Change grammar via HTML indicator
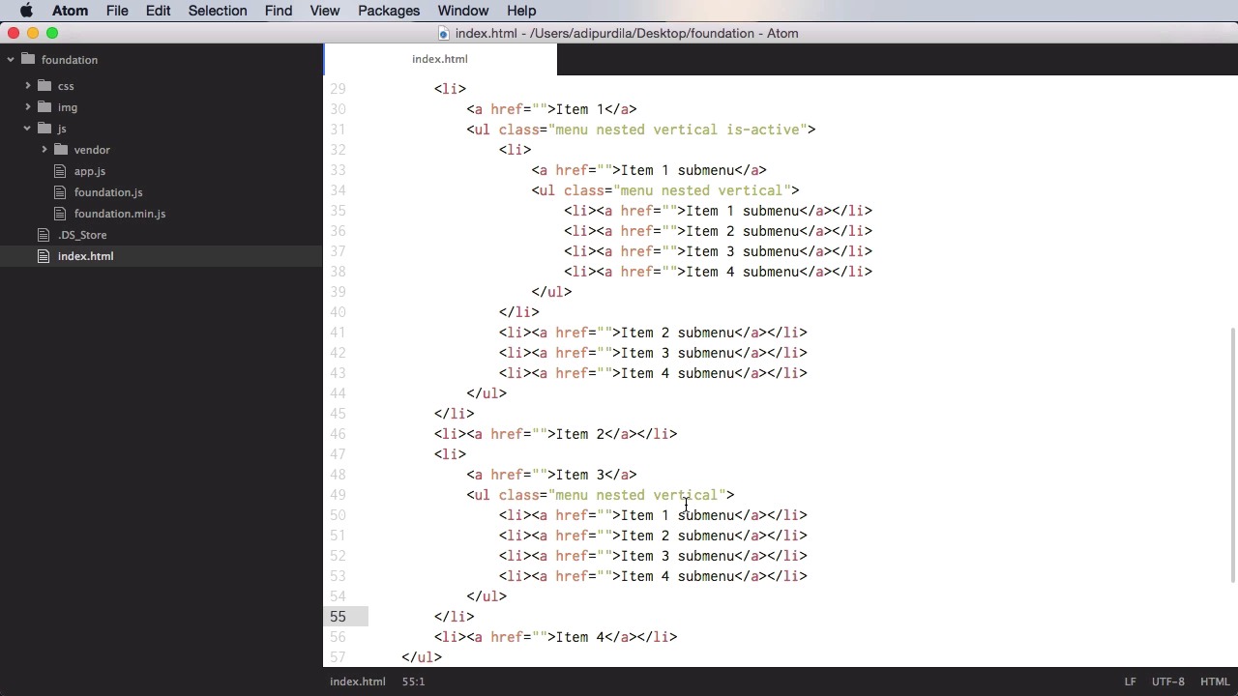The width and height of the screenshot is (1238, 696). pyautogui.click(x=1214, y=681)
